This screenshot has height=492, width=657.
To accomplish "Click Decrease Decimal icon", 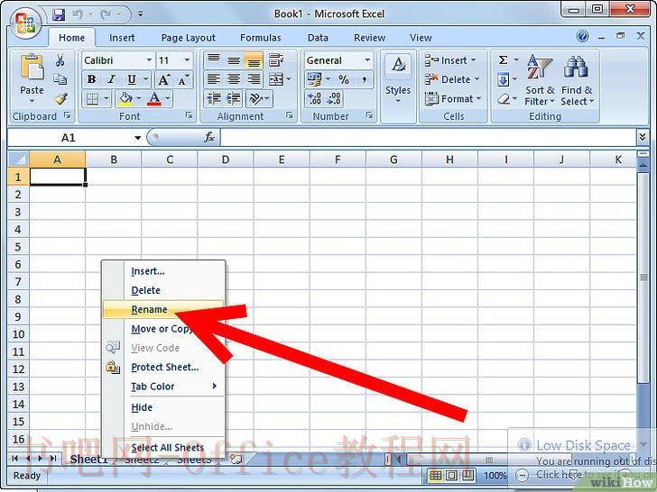I will (x=334, y=99).
